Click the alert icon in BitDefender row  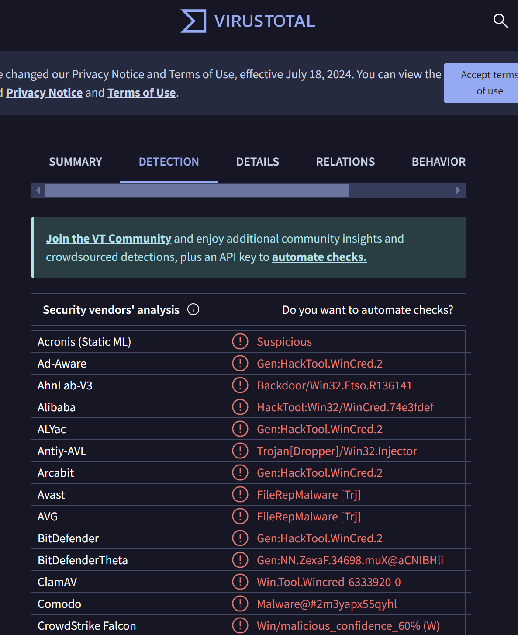[240, 538]
